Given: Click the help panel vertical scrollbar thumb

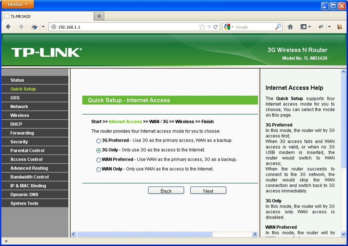Looking at the screenshot, I should point(343,121).
